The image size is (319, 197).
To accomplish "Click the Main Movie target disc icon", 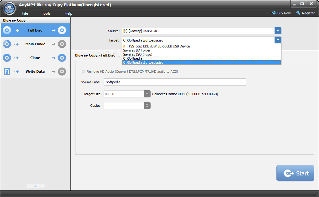I will 62,44.
